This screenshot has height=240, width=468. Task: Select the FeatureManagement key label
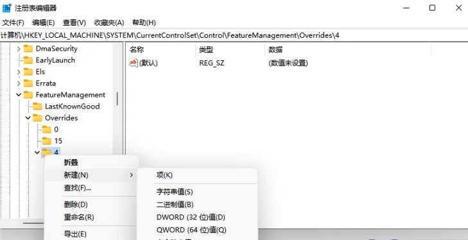[x=71, y=95]
